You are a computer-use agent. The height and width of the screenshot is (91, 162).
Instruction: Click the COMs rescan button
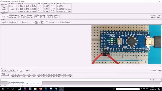pos(13,9)
